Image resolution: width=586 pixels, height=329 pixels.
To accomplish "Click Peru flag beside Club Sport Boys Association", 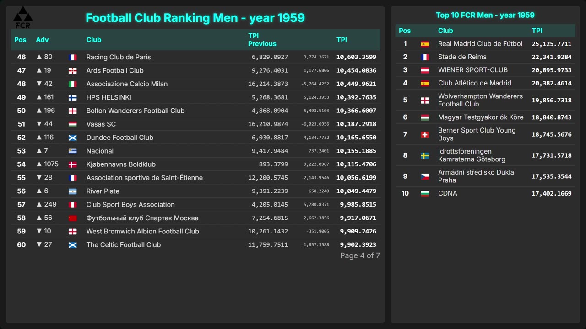I will (x=72, y=205).
